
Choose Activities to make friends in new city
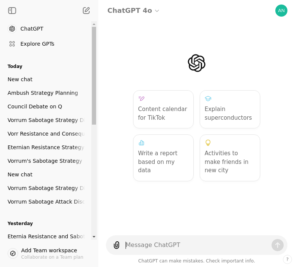pyautogui.click(x=230, y=158)
